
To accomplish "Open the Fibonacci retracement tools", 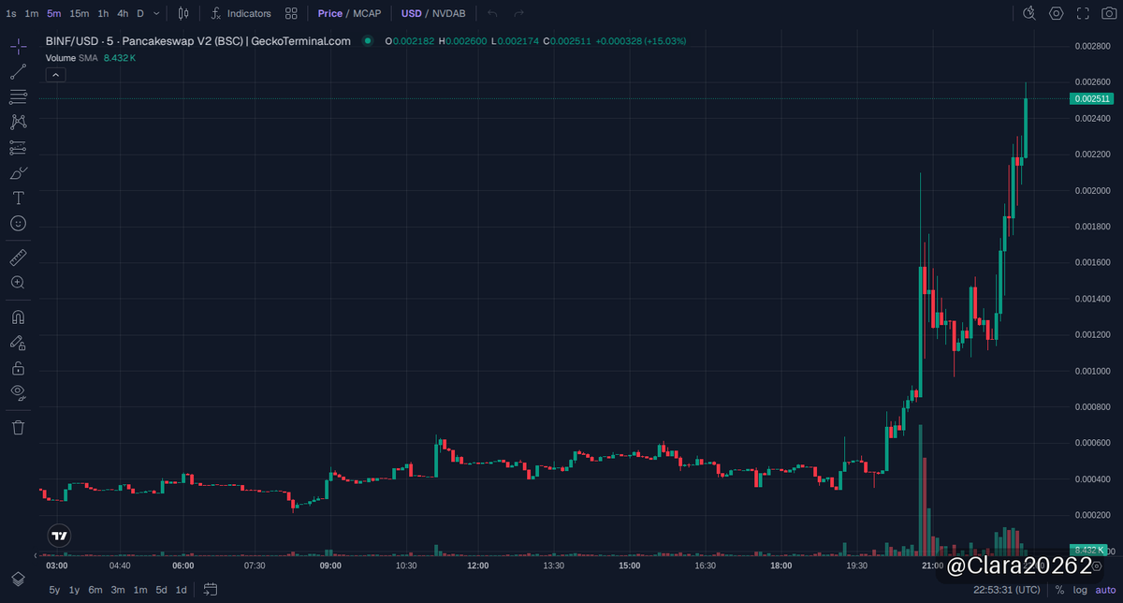I will click(x=18, y=96).
